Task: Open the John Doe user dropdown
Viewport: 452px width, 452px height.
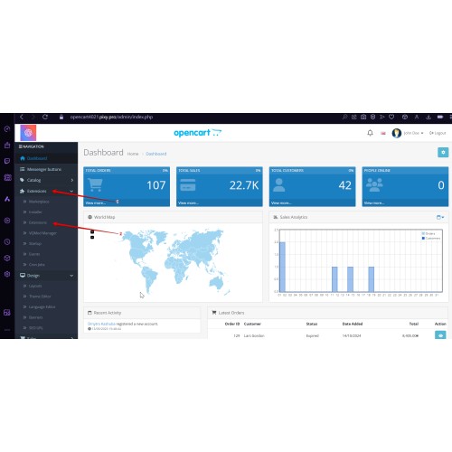Action: click(x=408, y=133)
